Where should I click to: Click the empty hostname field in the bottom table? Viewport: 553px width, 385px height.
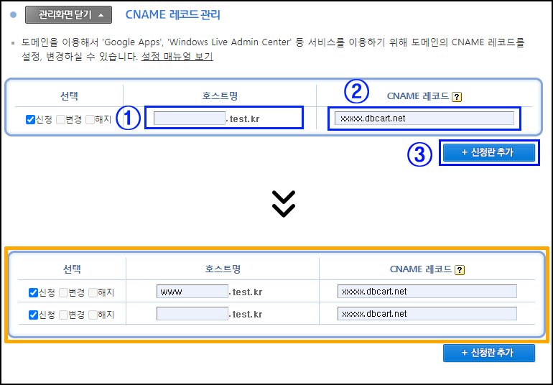click(192, 314)
